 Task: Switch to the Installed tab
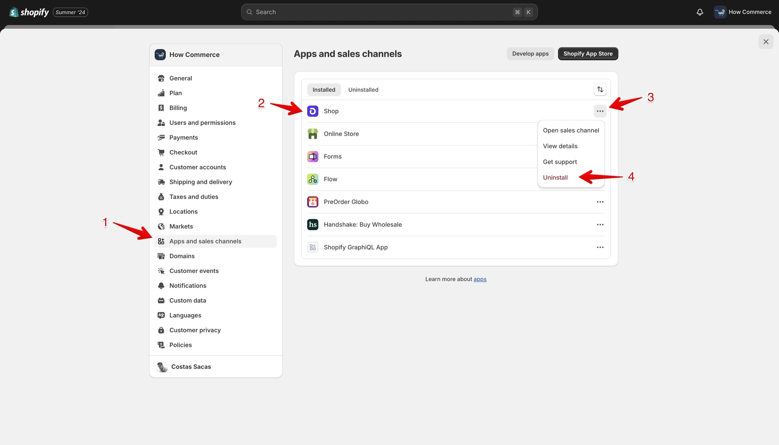(x=324, y=89)
